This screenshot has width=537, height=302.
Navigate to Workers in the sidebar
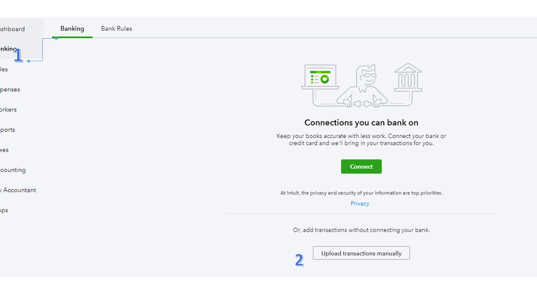pyautogui.click(x=9, y=110)
